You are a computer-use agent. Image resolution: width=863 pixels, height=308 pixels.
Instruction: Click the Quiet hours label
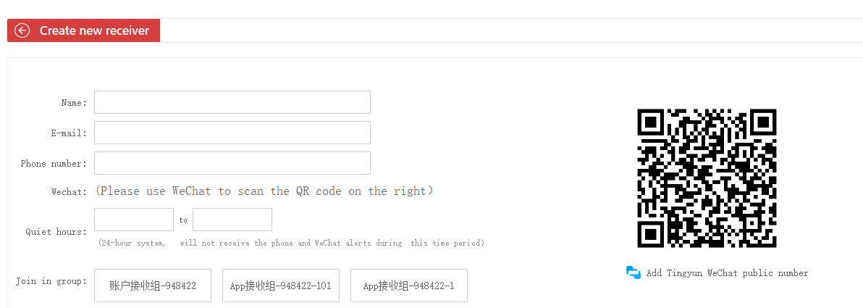click(x=56, y=232)
